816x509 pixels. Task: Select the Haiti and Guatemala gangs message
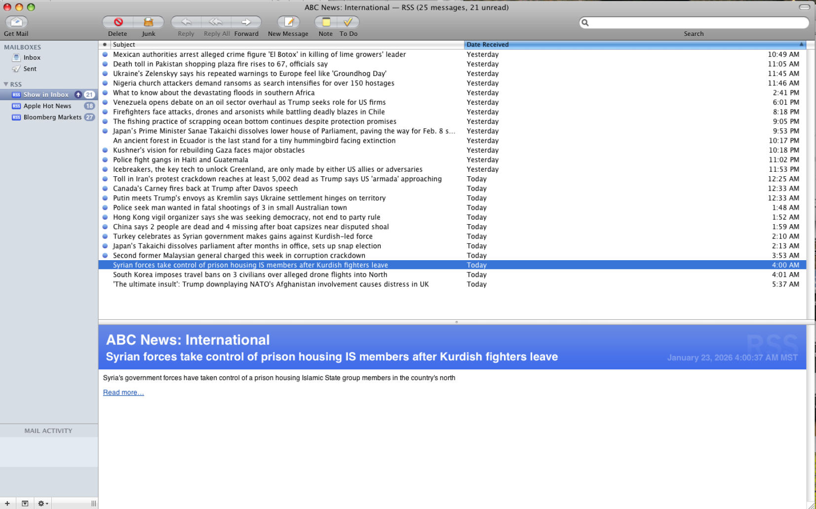point(452,160)
